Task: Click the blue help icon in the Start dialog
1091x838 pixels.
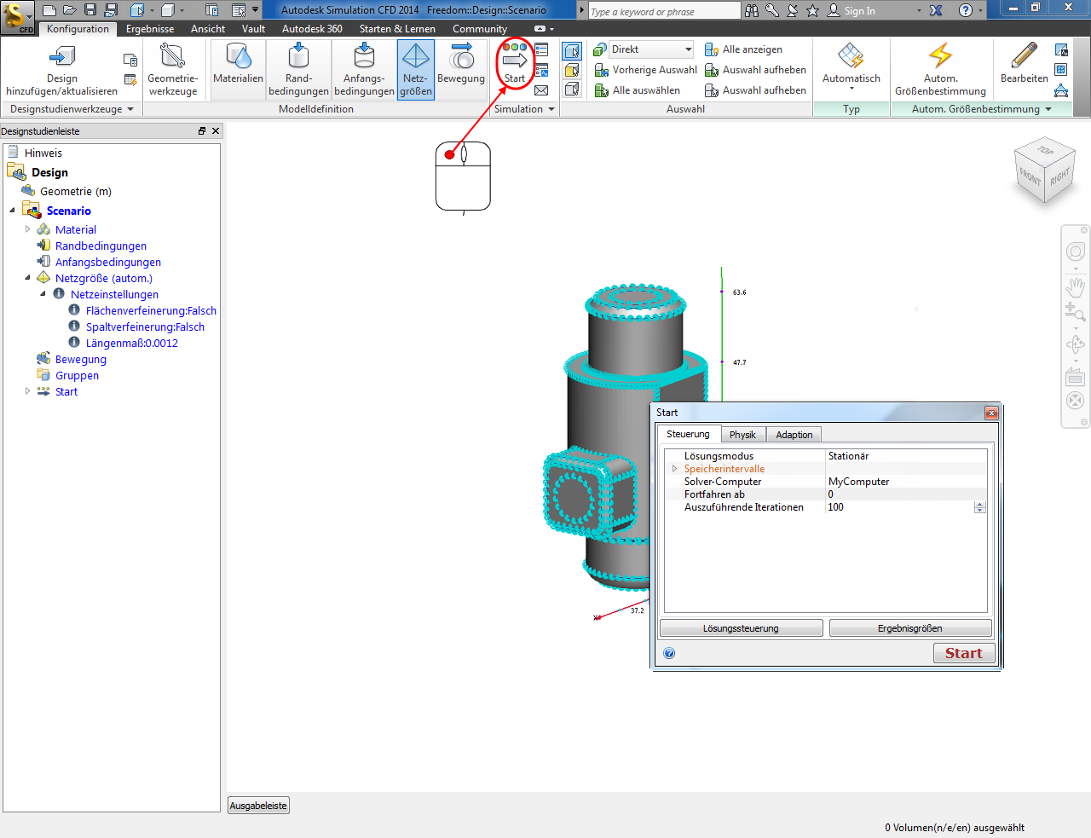Action: [x=669, y=653]
